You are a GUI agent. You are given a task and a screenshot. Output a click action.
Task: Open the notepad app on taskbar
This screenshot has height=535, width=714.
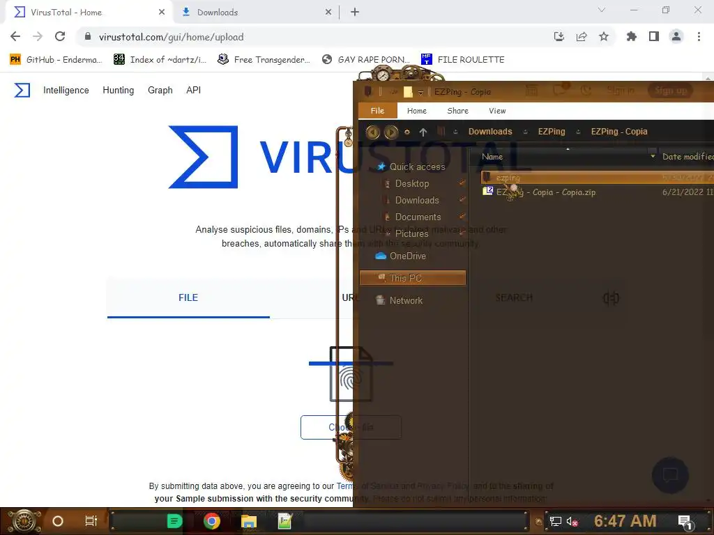(285, 521)
